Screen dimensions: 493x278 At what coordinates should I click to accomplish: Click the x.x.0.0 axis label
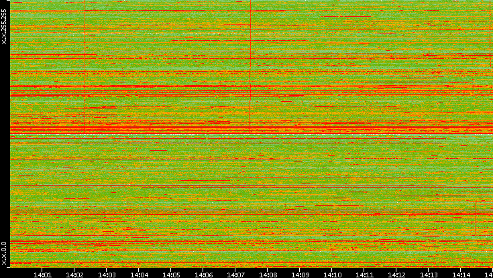(4, 253)
